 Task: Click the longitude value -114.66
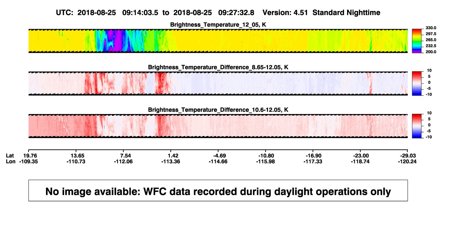218,161
